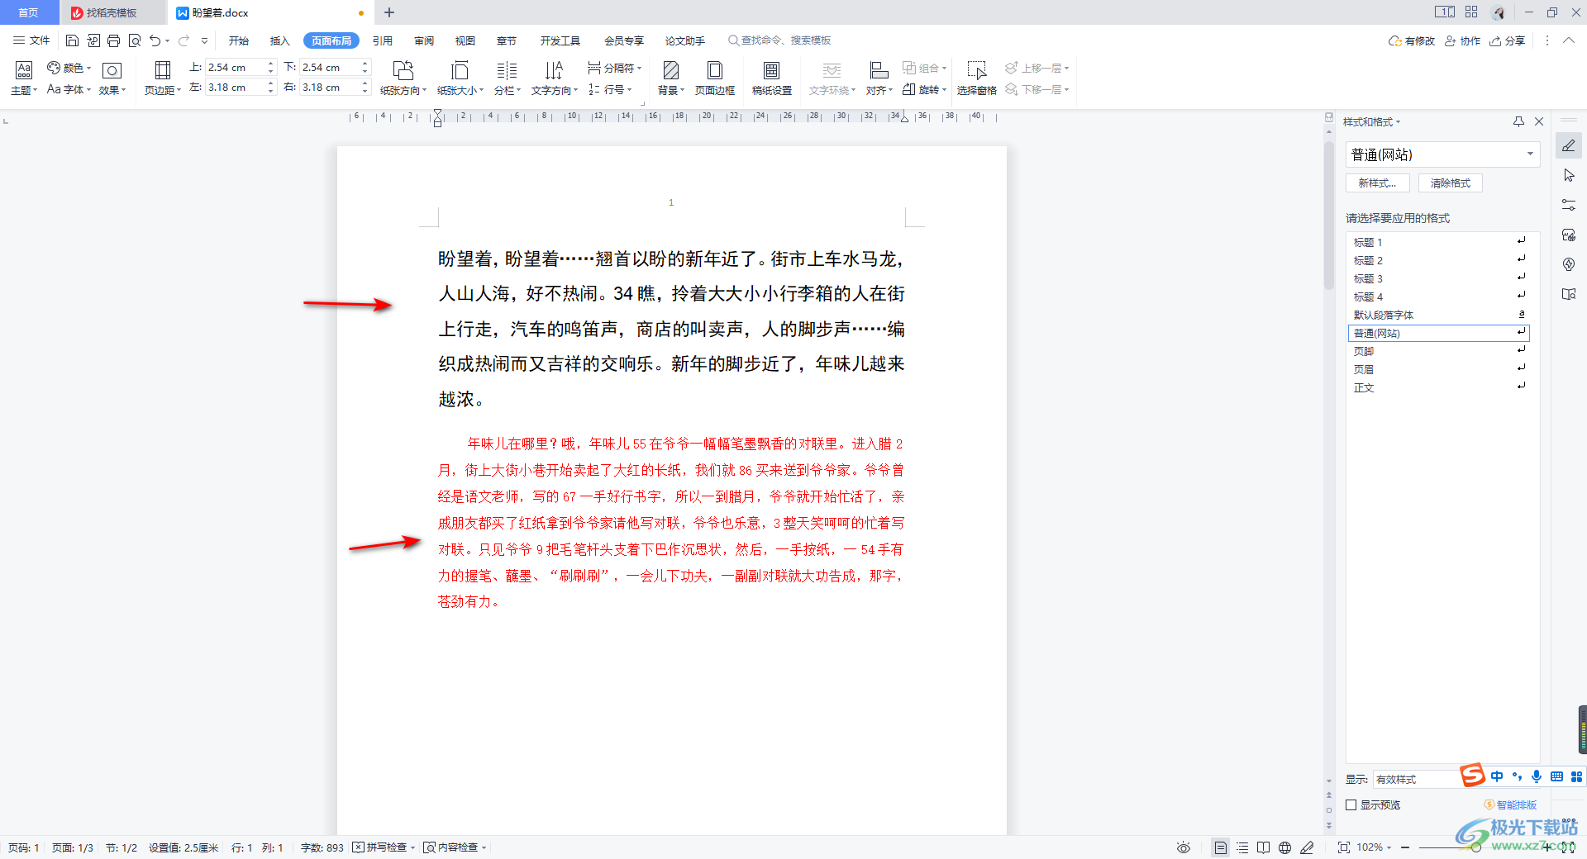Viewport: 1587px width, 859px height.
Task: Toggle writing mode pen icon in status bar
Action: pyautogui.click(x=1307, y=847)
